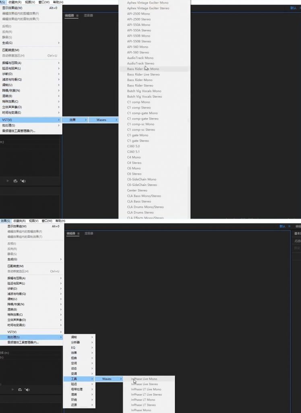
Task: Click play button in lower screenshot transport
Action: pyautogui.click(x=12, y=389)
